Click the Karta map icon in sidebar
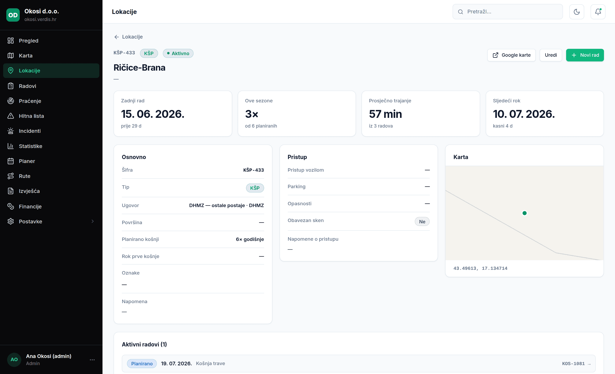Screen dimensions: 615x374 click(11, 56)
